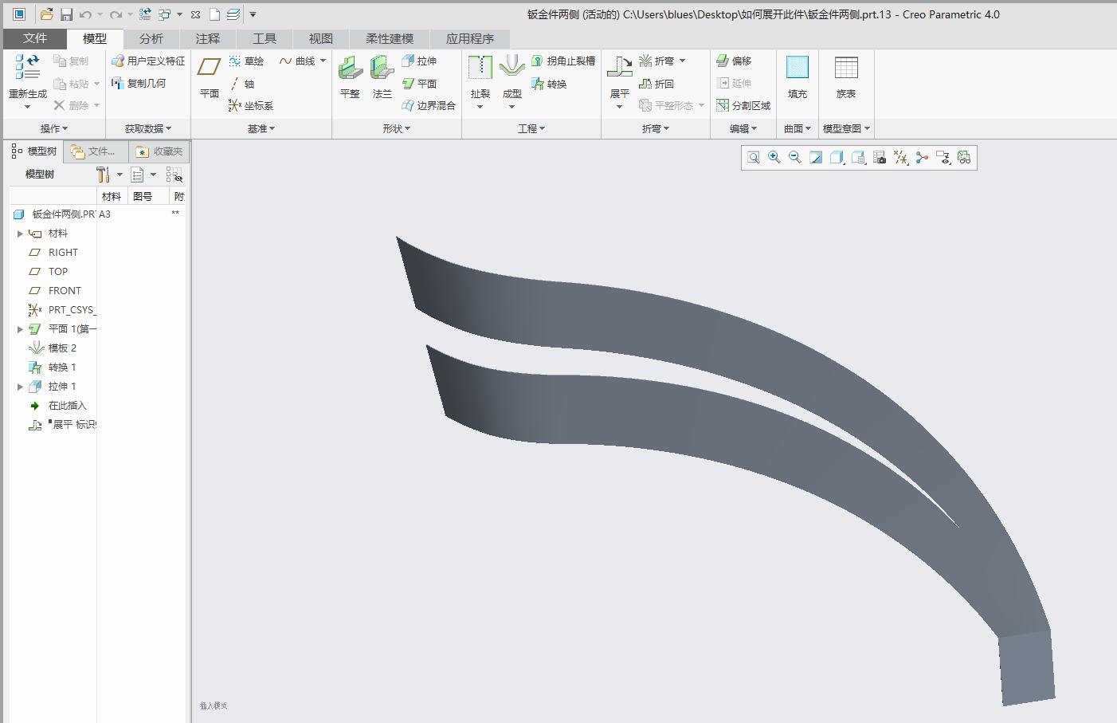This screenshot has width=1117, height=723.
Task: Switch to the Applications (应用程序) ribbon tab
Action: [x=470, y=38]
